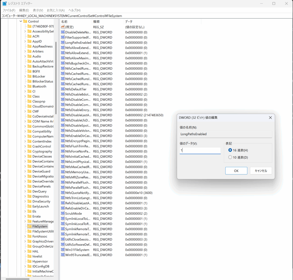293x280 pixels.
Task: Expand the Class key
Action: coord(25,96)
